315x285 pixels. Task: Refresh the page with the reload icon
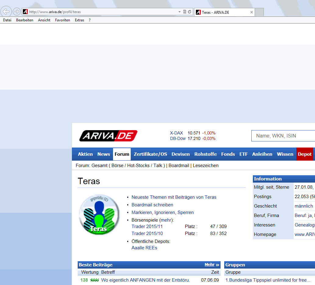click(x=189, y=12)
